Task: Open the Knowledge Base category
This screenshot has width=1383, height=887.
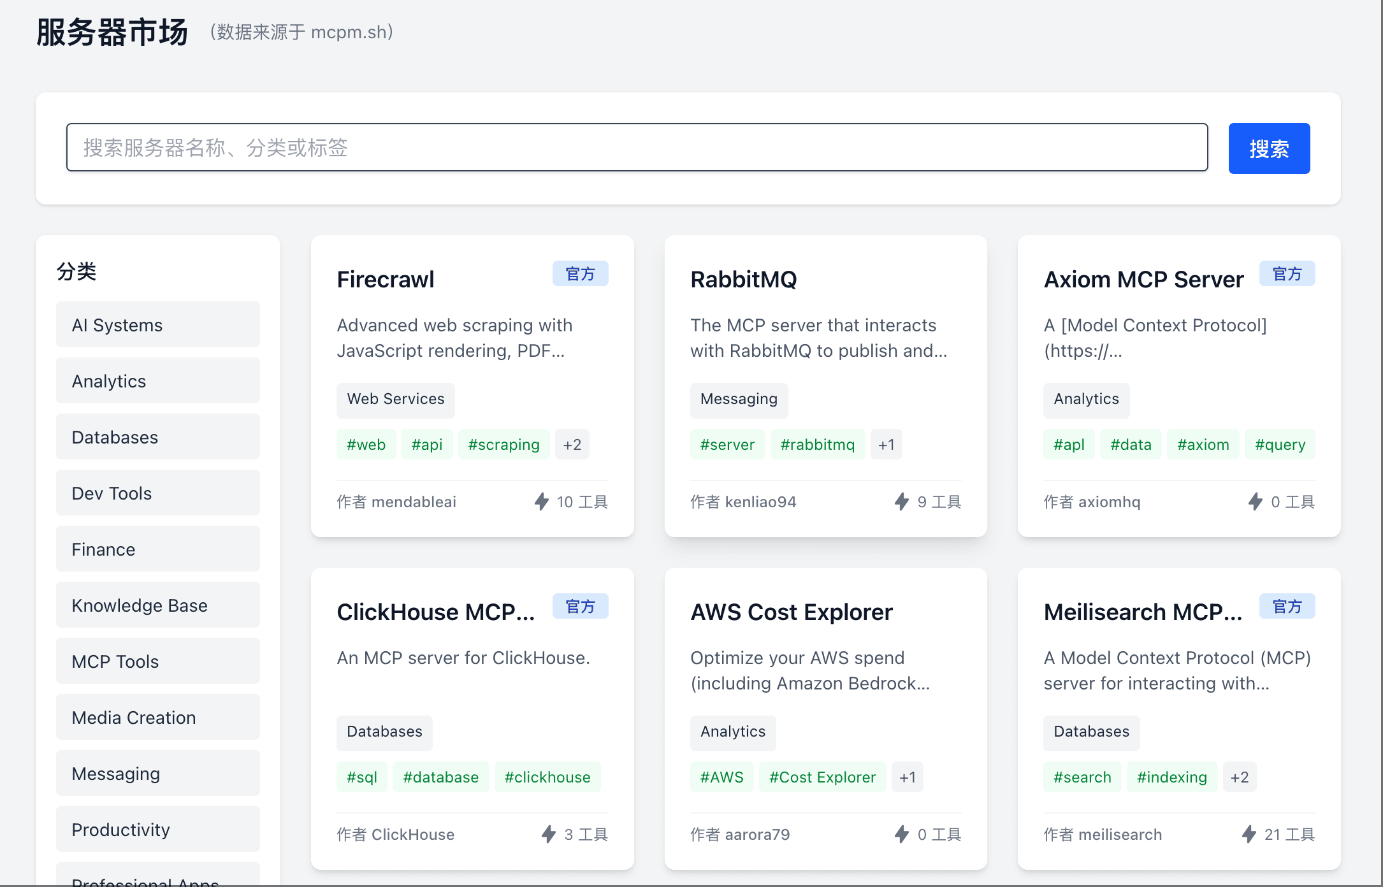Action: 157,605
